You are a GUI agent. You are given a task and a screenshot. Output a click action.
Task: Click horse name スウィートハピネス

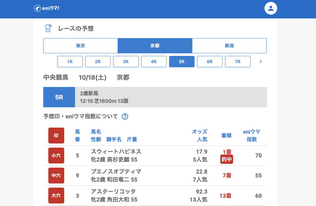click(116, 151)
